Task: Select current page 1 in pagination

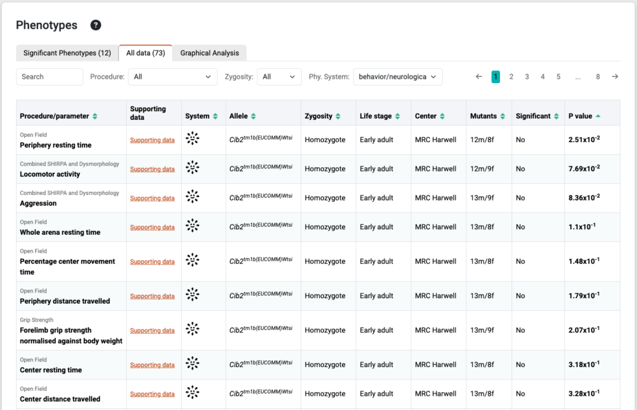Action: (x=496, y=76)
